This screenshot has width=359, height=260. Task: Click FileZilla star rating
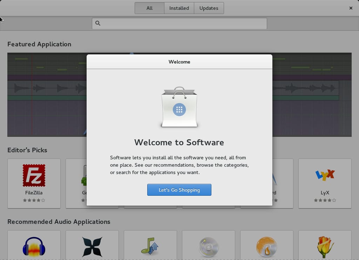click(x=34, y=200)
